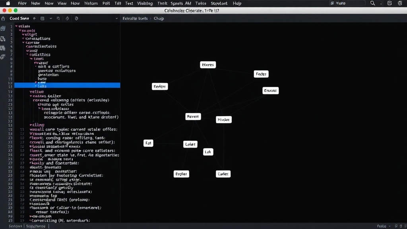Viewport: 407px width, 229px height.
Task: Click the Ecirallie lonts breadcrumb
Action: pos(135,18)
